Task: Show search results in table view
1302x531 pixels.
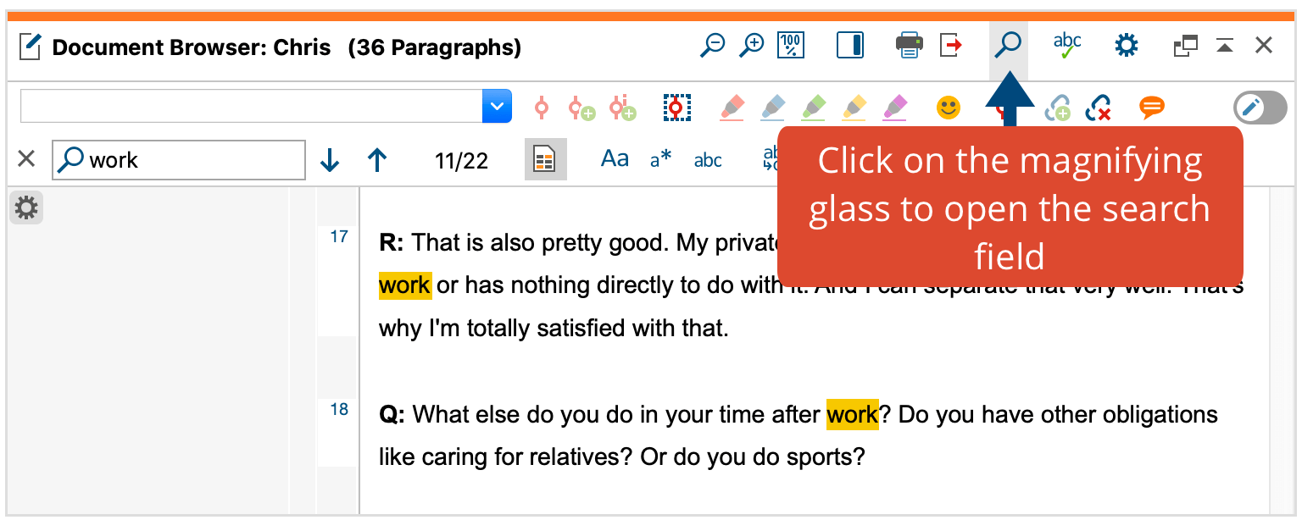Action: point(545,159)
